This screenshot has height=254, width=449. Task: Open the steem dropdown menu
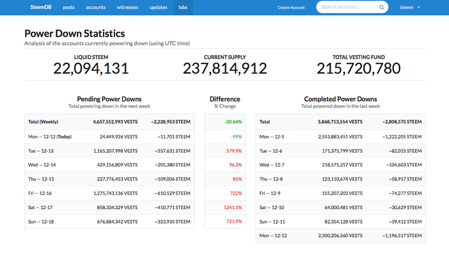410,8
